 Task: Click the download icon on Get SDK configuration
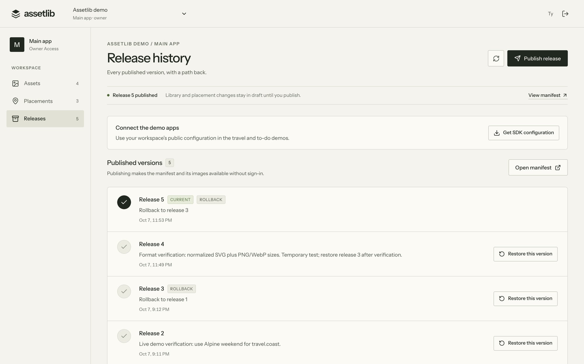(497, 133)
